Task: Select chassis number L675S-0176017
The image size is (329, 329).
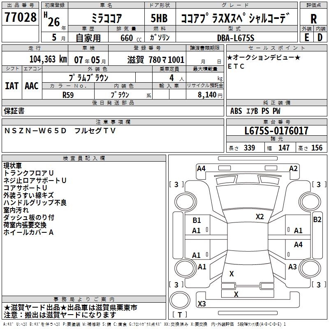Action: (x=276, y=131)
